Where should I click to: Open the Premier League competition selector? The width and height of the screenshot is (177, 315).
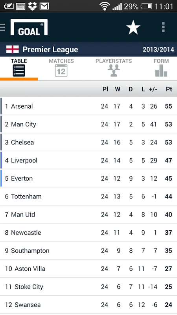tap(50, 50)
